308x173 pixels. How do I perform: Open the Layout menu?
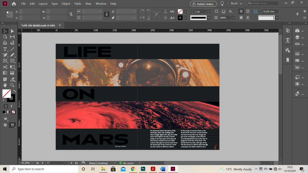[43, 4]
